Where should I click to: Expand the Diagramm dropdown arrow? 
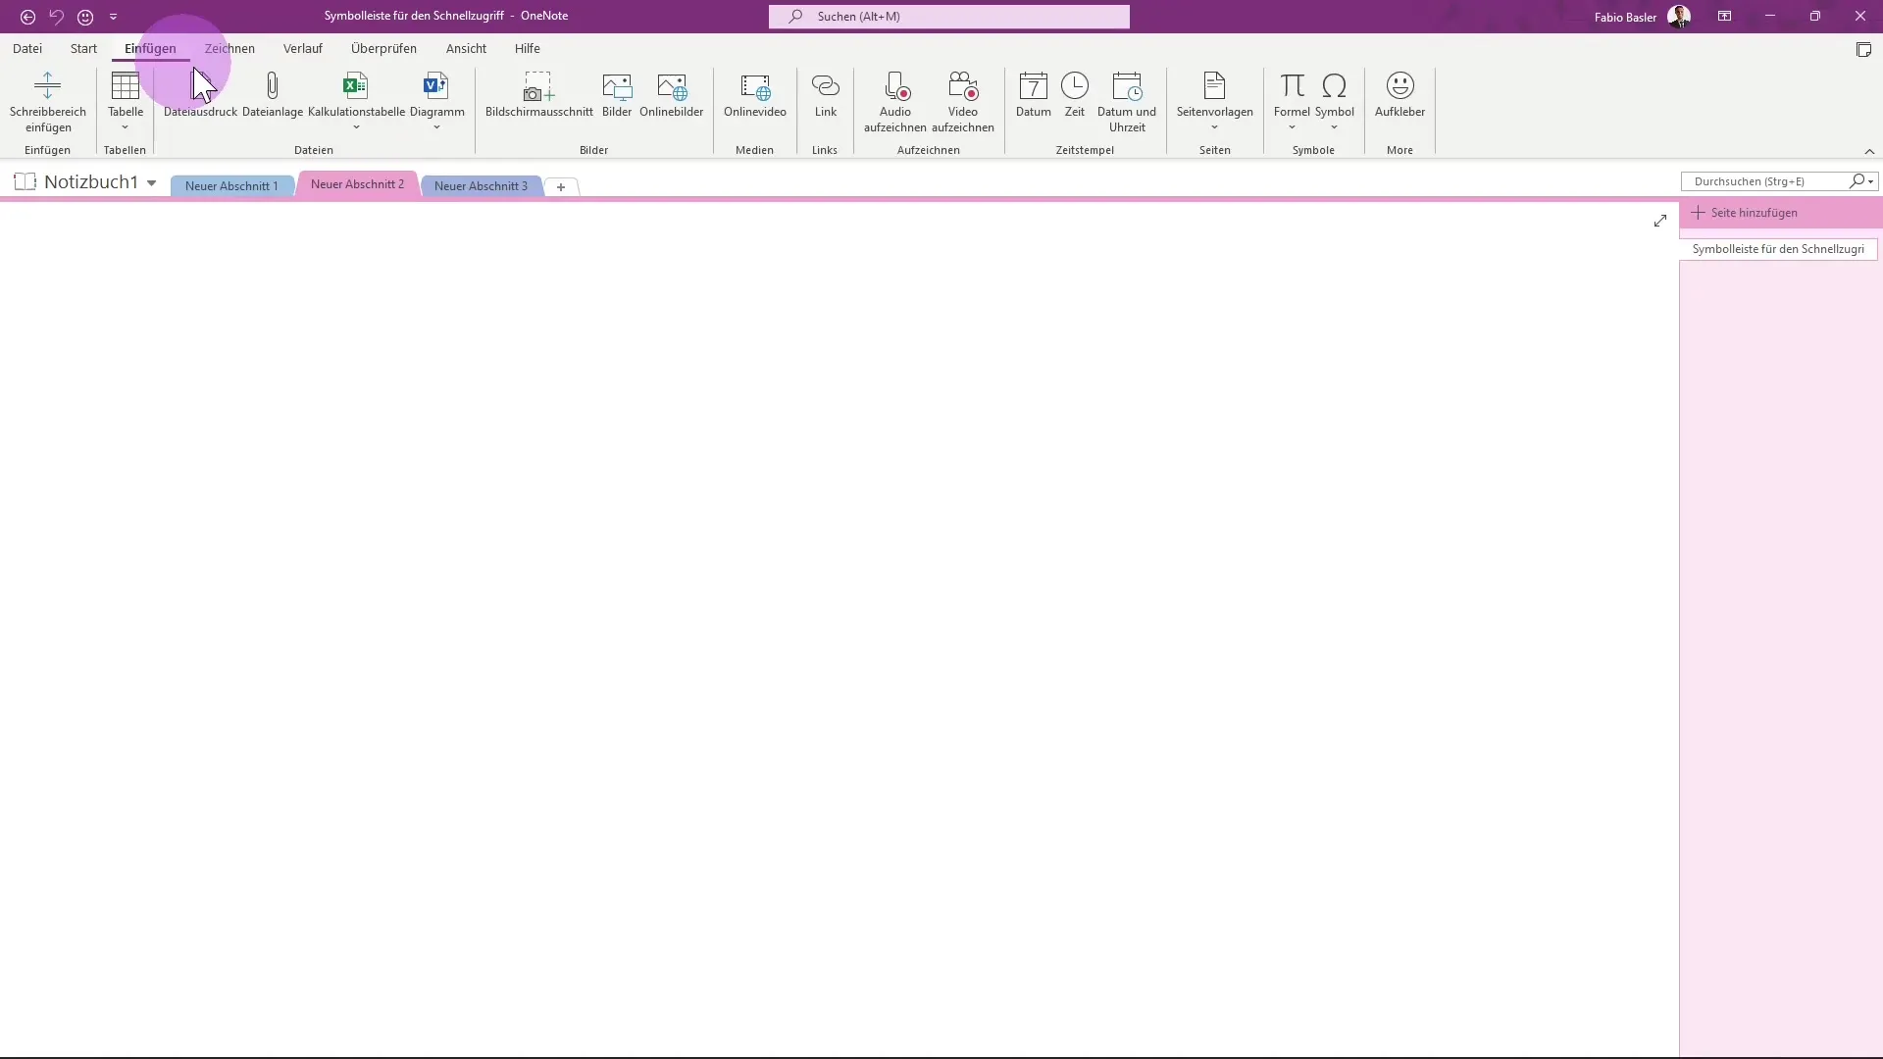click(x=436, y=127)
